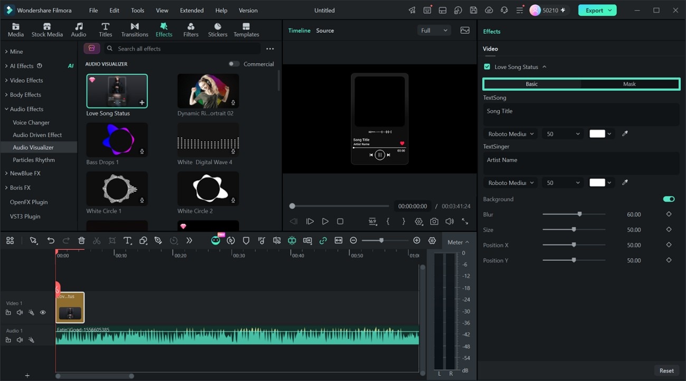Open the Tools menu
This screenshot has width=686, height=381.
click(x=138, y=11)
